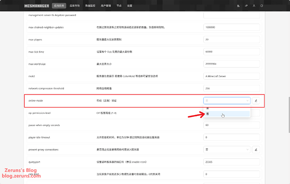Click the motd setting label
290x184 pixels.
tap(32, 76)
